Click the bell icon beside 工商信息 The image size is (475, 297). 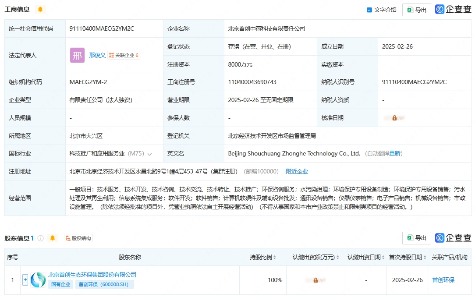(x=40, y=9)
